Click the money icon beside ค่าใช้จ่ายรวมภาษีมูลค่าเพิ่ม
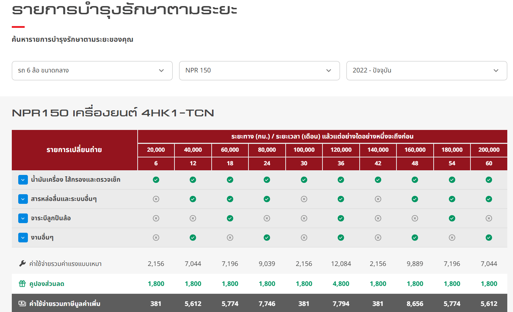 22,304
